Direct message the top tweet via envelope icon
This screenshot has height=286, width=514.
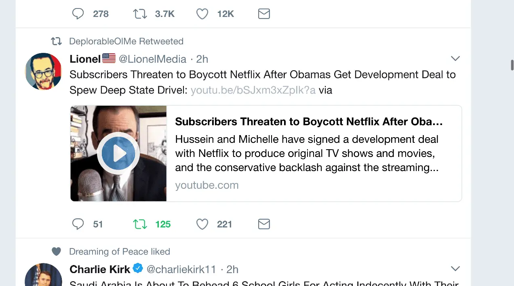(264, 14)
